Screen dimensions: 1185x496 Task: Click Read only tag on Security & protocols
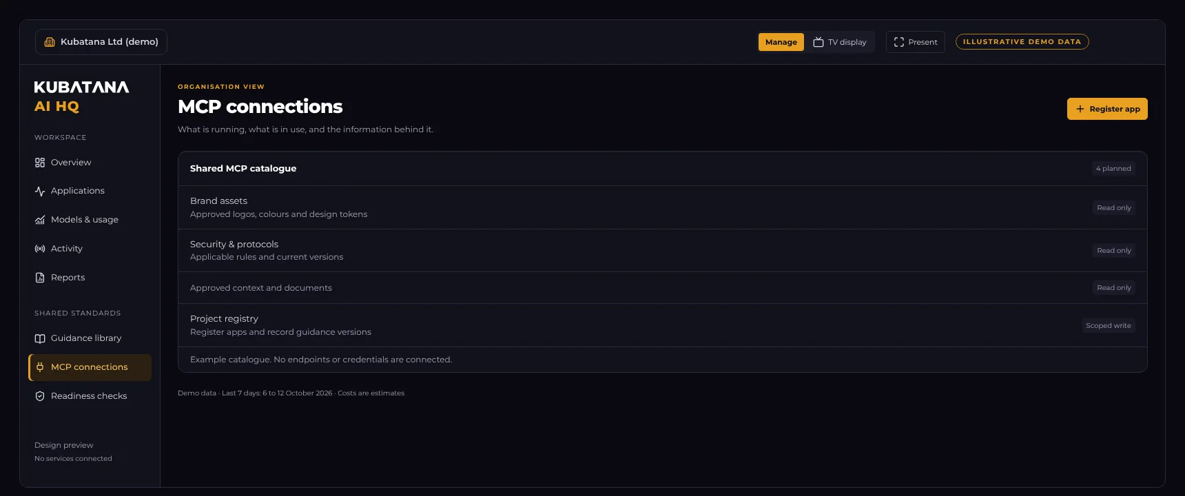tap(1114, 251)
